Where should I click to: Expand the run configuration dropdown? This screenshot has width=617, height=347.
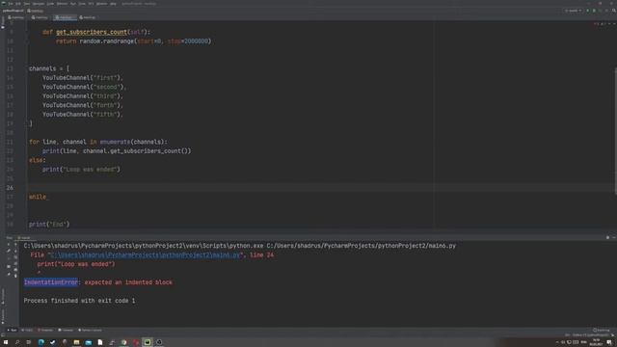pos(573,11)
